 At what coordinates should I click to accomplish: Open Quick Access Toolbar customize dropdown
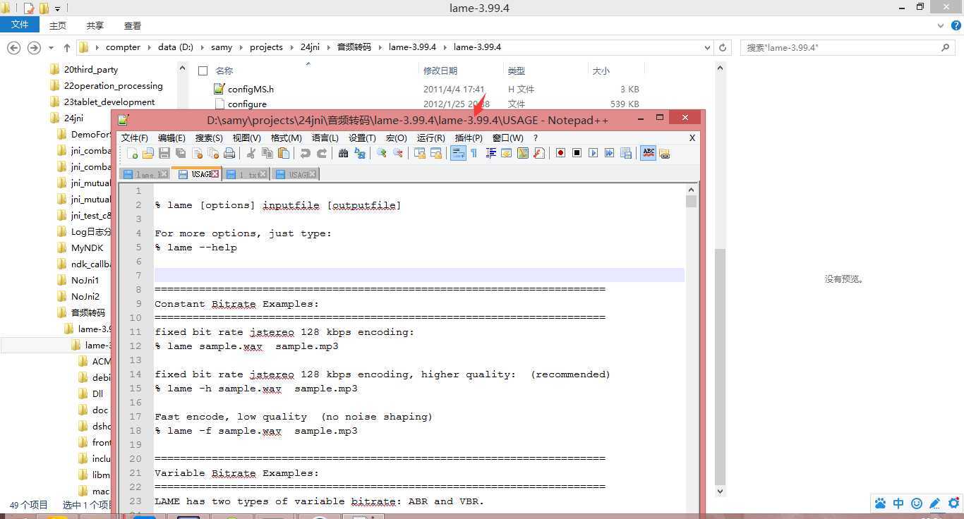[x=58, y=8]
